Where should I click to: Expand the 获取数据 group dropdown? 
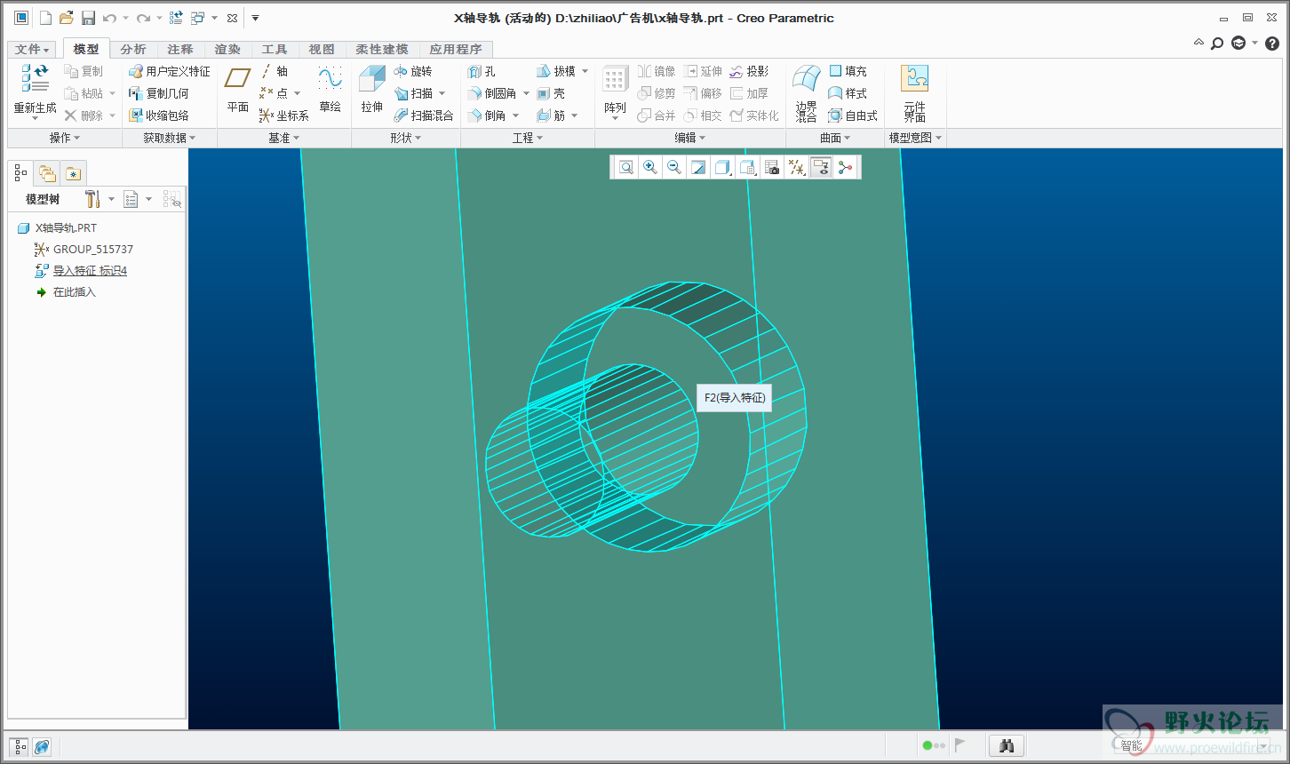169,138
